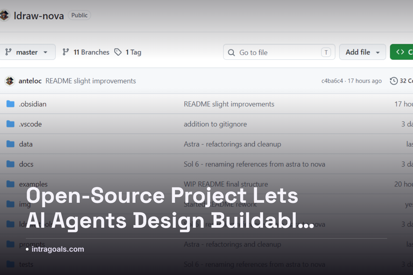This screenshot has height=275, width=413.
Task: Click the anteloc avatar in commit row
Action: coord(10,81)
